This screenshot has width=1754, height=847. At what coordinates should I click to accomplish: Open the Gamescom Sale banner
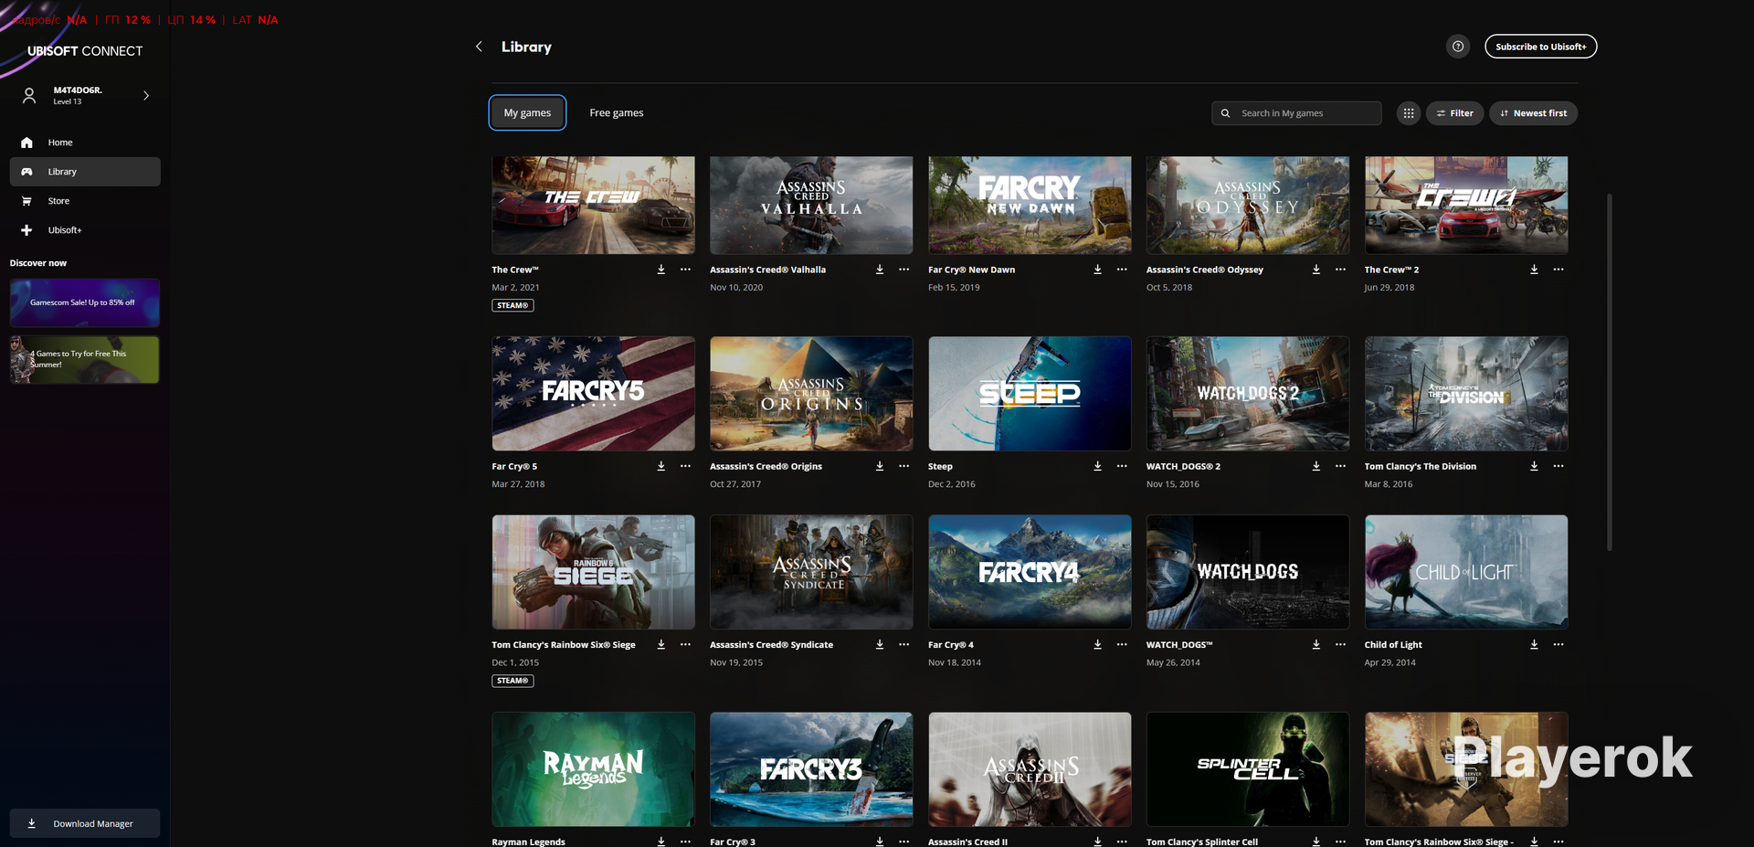(x=85, y=302)
